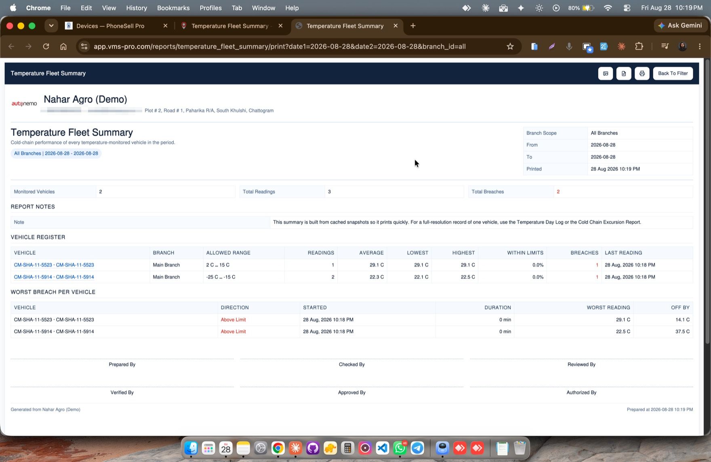Open Wi-Fi status in menu bar
This screenshot has width=711, height=462.
[608, 8]
